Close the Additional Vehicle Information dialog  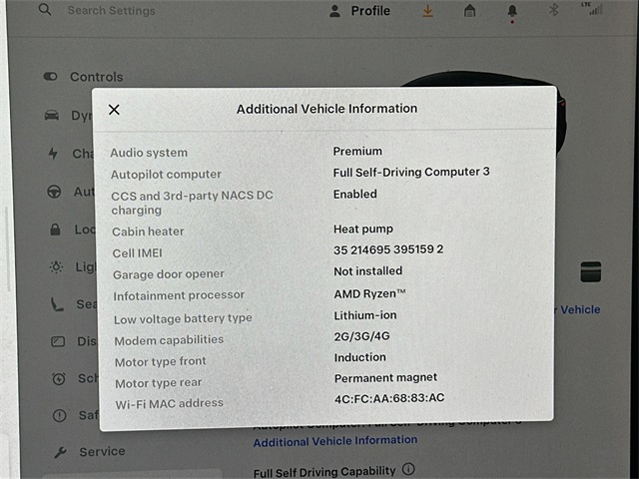coord(114,109)
